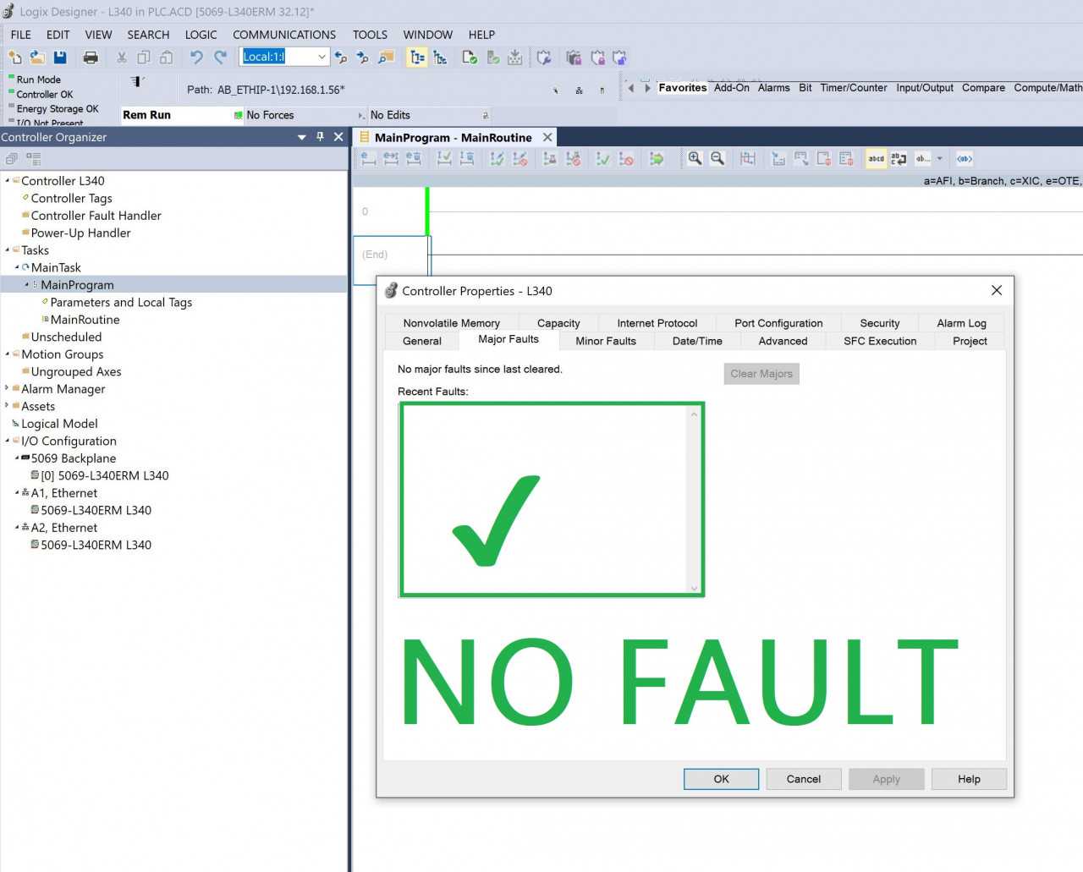Open the FILE menu
Viewport: 1083px width, 872px height.
click(x=21, y=35)
